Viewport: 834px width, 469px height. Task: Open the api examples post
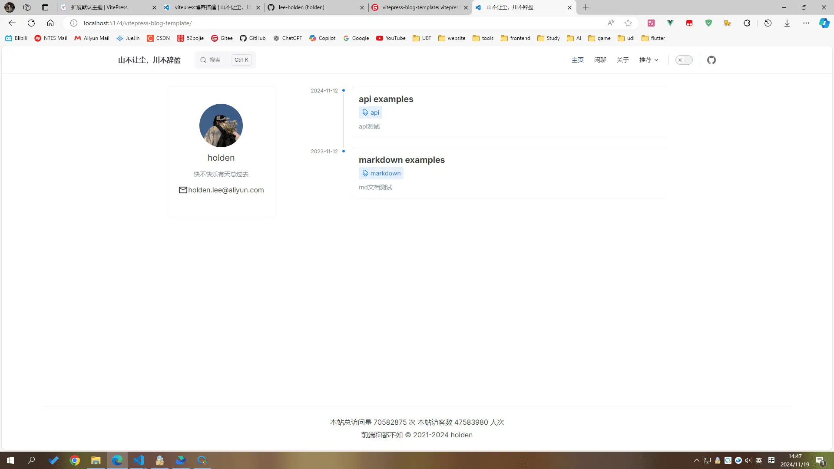pos(386,99)
